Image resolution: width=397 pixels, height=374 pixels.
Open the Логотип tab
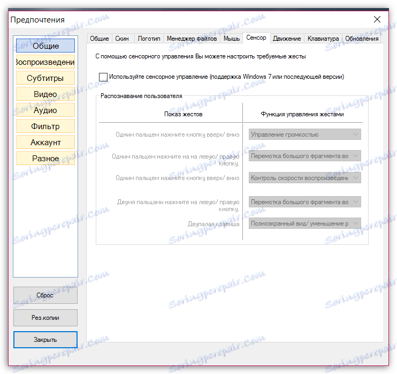(x=149, y=39)
